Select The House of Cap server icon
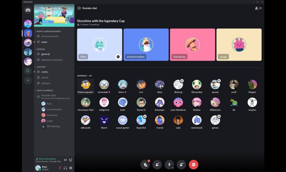 [28, 33]
